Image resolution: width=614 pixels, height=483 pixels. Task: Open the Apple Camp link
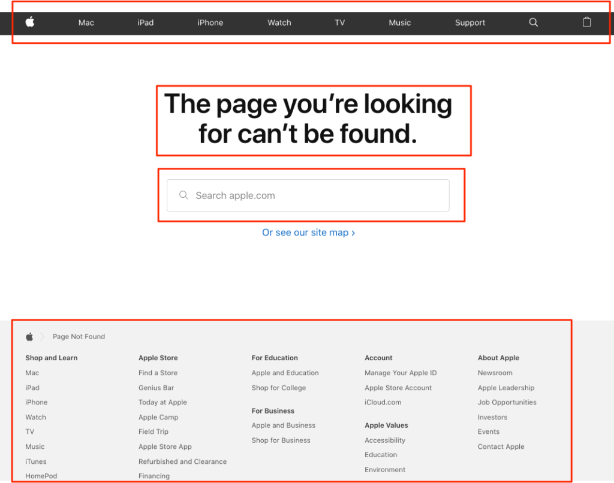[x=158, y=417]
